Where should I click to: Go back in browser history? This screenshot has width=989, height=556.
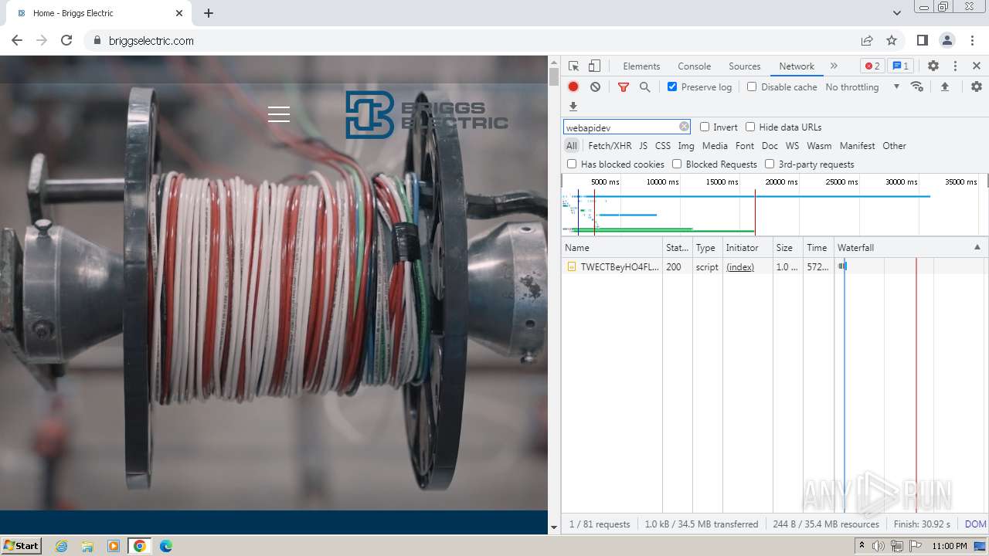17,40
